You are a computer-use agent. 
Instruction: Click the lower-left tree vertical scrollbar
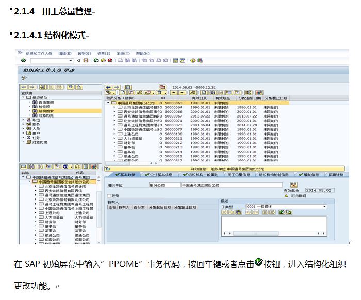pyautogui.click(x=99, y=209)
